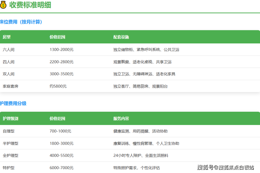This screenshot has width=260, height=173.
Task: Click the 护理级别 column header
Action: click(x=11, y=118)
